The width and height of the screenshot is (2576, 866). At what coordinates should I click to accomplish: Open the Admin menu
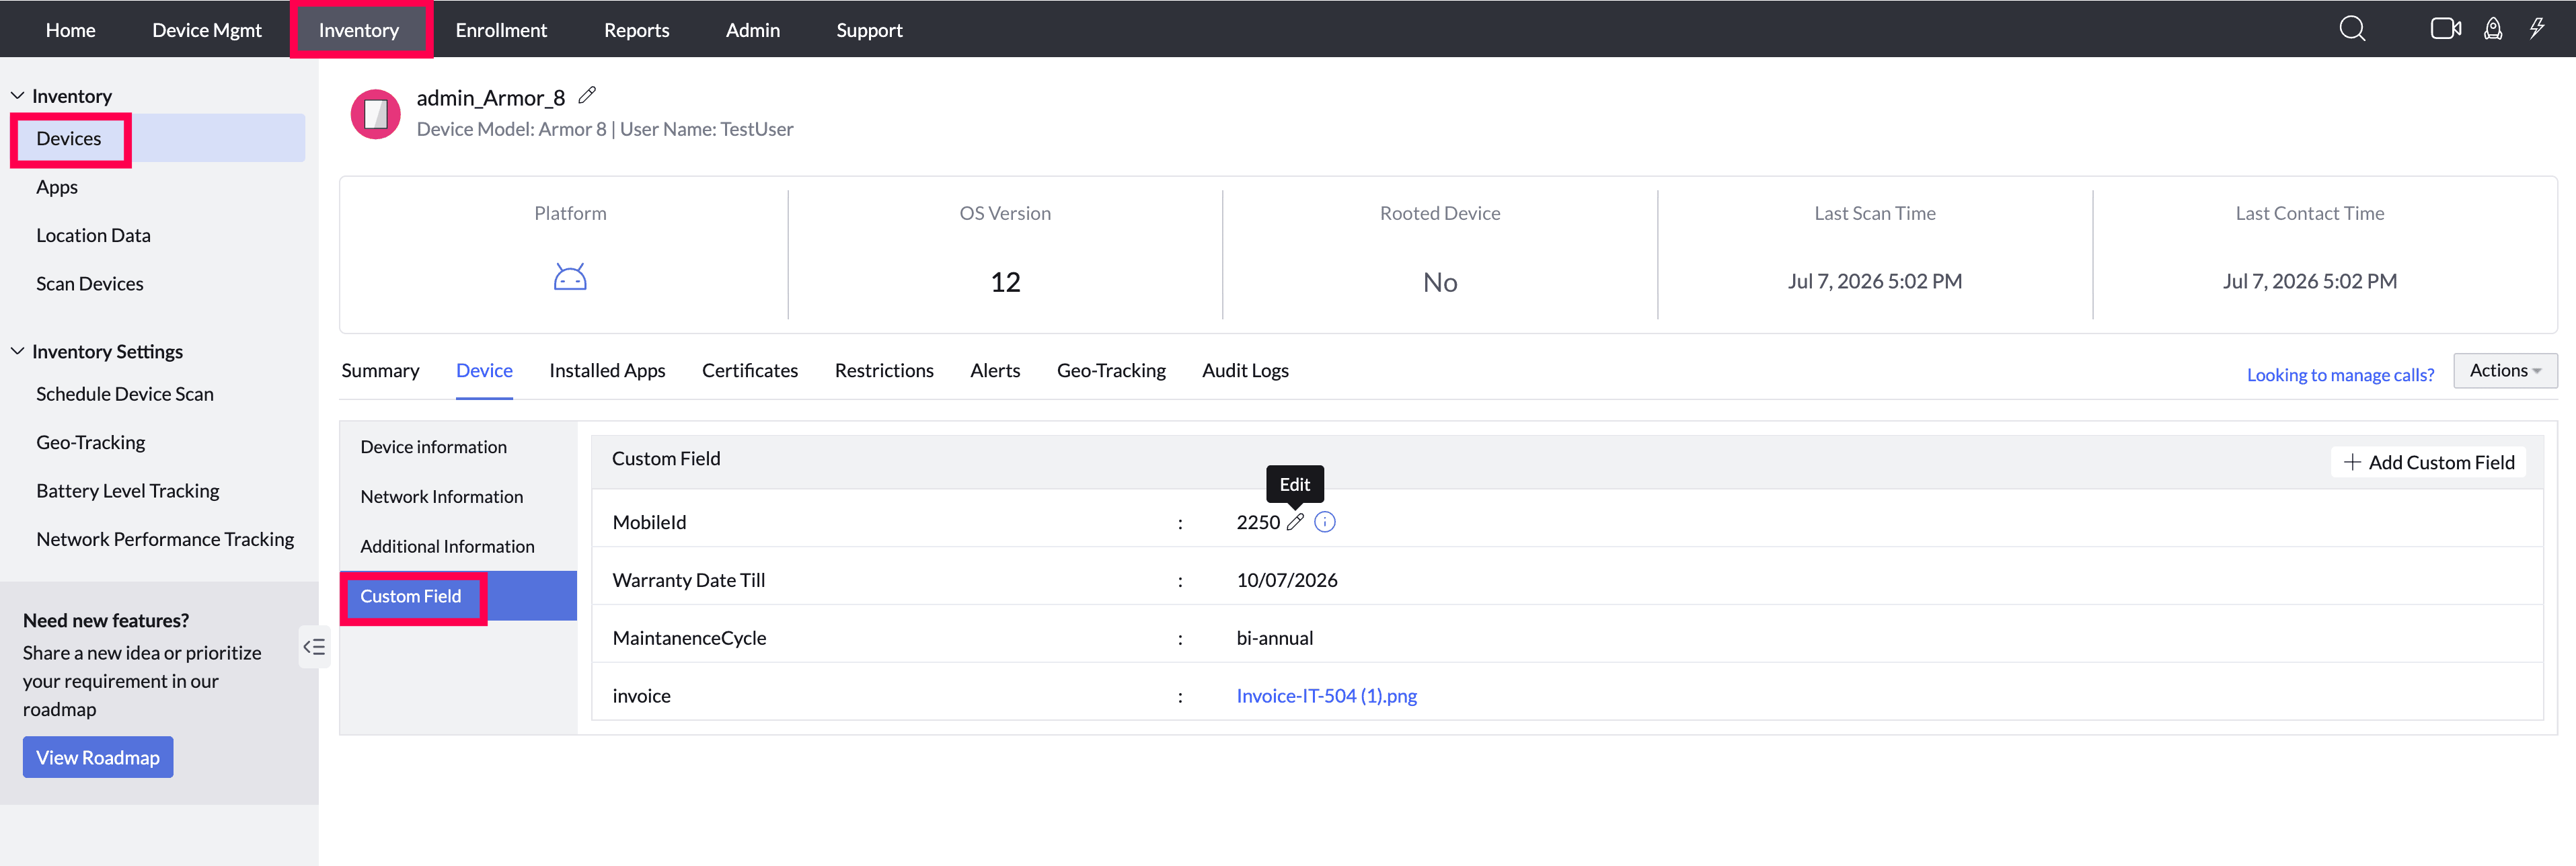[x=753, y=30]
